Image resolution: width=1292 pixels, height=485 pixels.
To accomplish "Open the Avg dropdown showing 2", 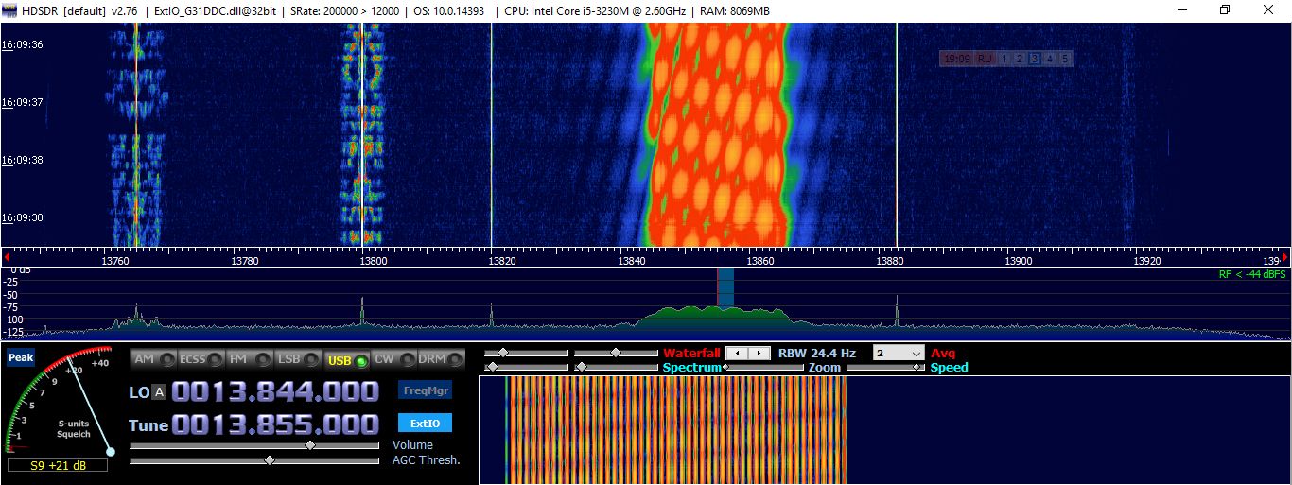I will coord(899,353).
